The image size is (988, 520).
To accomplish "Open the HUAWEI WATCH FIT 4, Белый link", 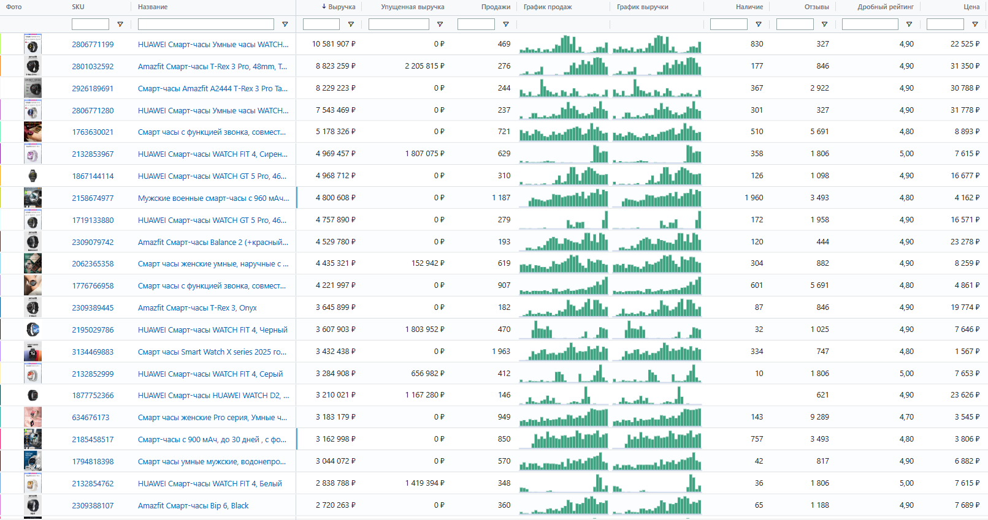I will [x=210, y=484].
